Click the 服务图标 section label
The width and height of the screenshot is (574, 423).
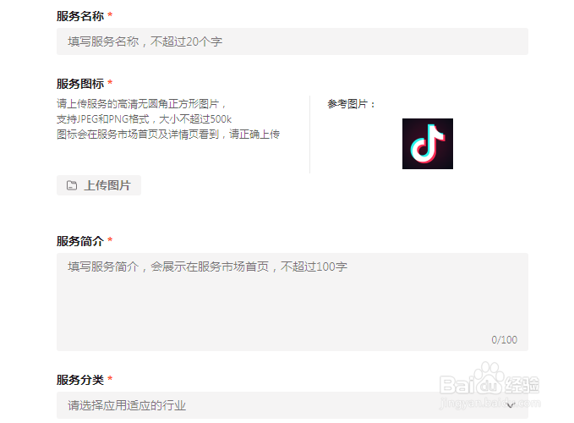pos(80,84)
